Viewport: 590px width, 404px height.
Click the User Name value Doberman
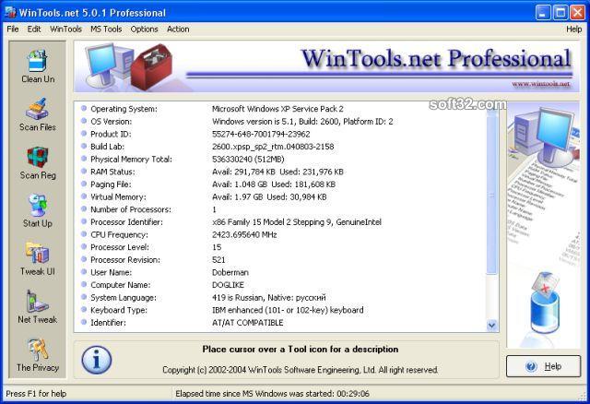[x=230, y=272]
